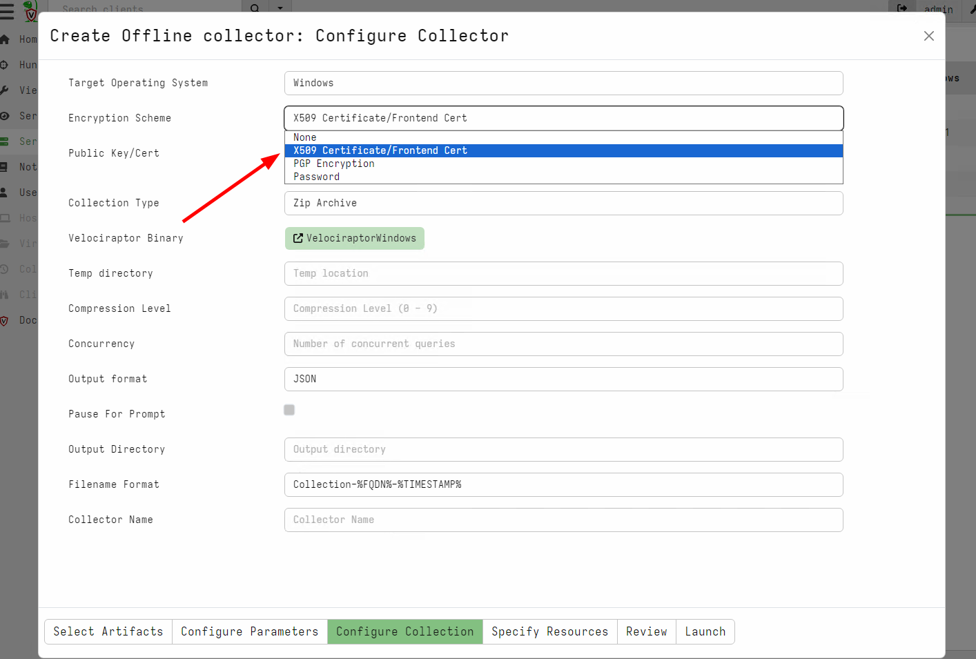The height and width of the screenshot is (659, 976).
Task: Click the 'admin' username in the header
Action: (x=938, y=10)
